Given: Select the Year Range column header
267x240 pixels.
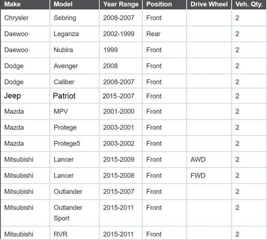Looking at the screenshot, I should click(x=121, y=5).
